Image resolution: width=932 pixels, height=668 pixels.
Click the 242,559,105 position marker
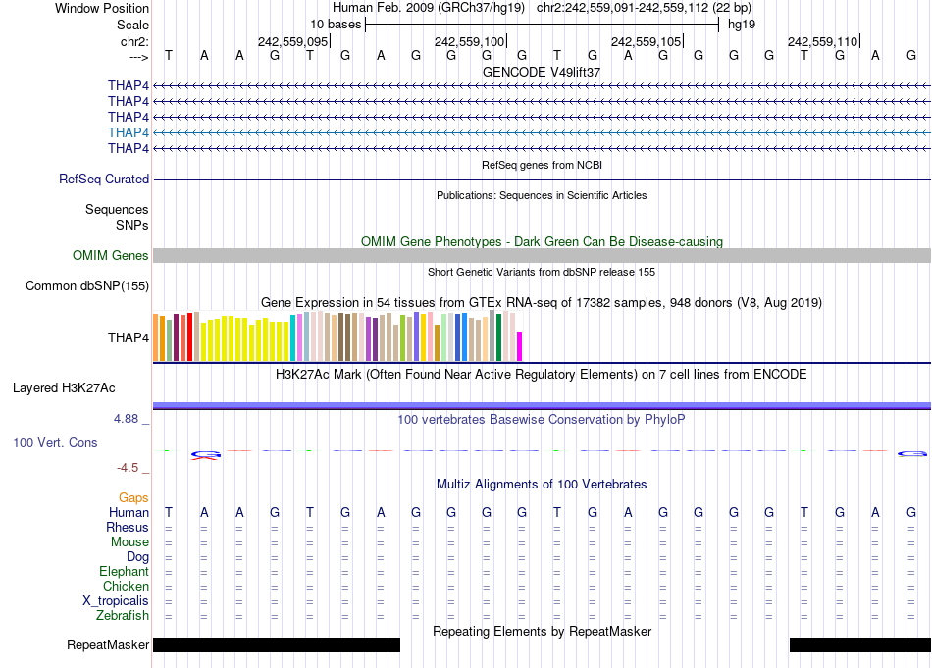pos(647,41)
